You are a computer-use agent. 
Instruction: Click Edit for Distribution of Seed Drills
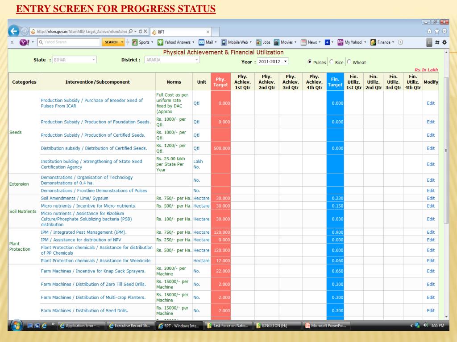[x=431, y=310]
